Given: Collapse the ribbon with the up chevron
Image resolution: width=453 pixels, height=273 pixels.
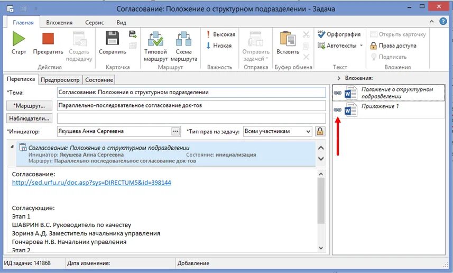Looking at the screenshot, I should [432, 21].
